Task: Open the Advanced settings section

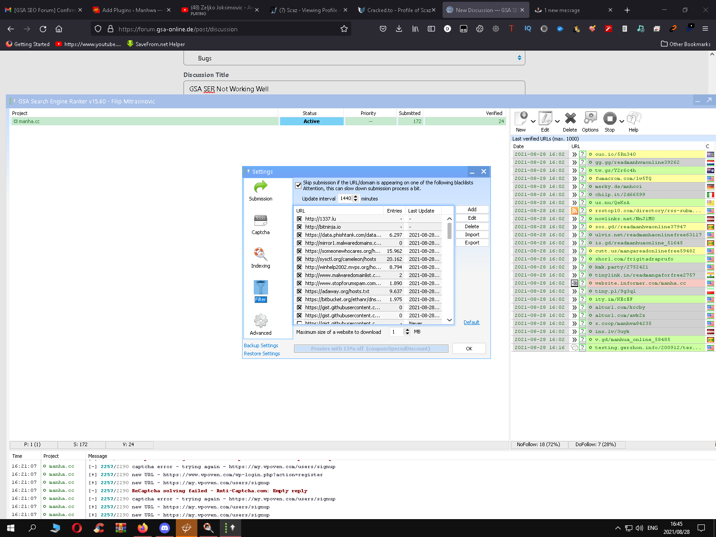Action: pyautogui.click(x=260, y=325)
